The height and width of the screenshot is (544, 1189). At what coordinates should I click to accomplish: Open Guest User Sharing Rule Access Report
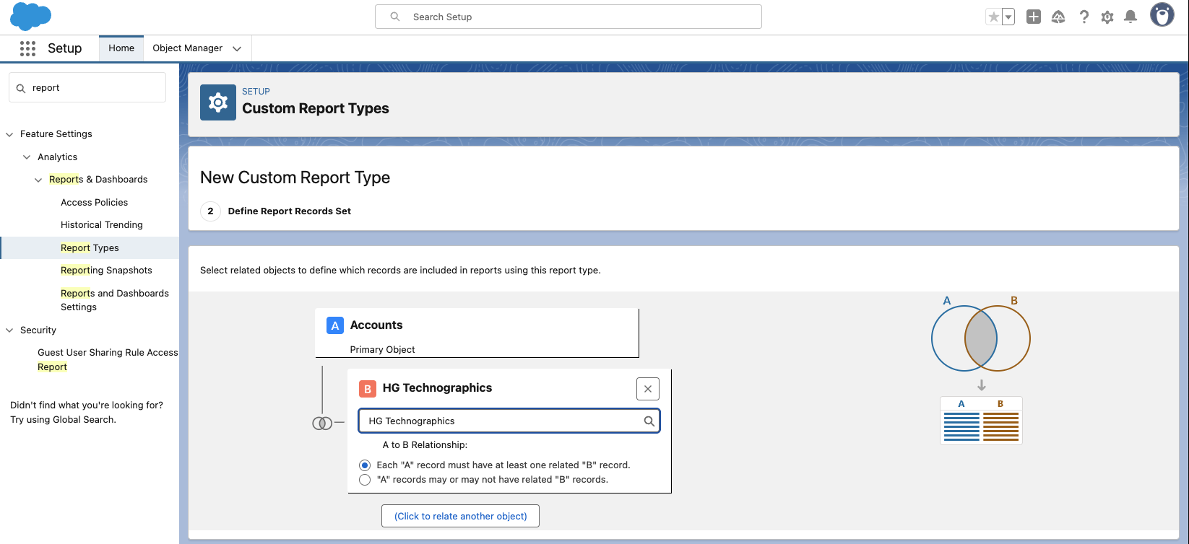tap(108, 360)
